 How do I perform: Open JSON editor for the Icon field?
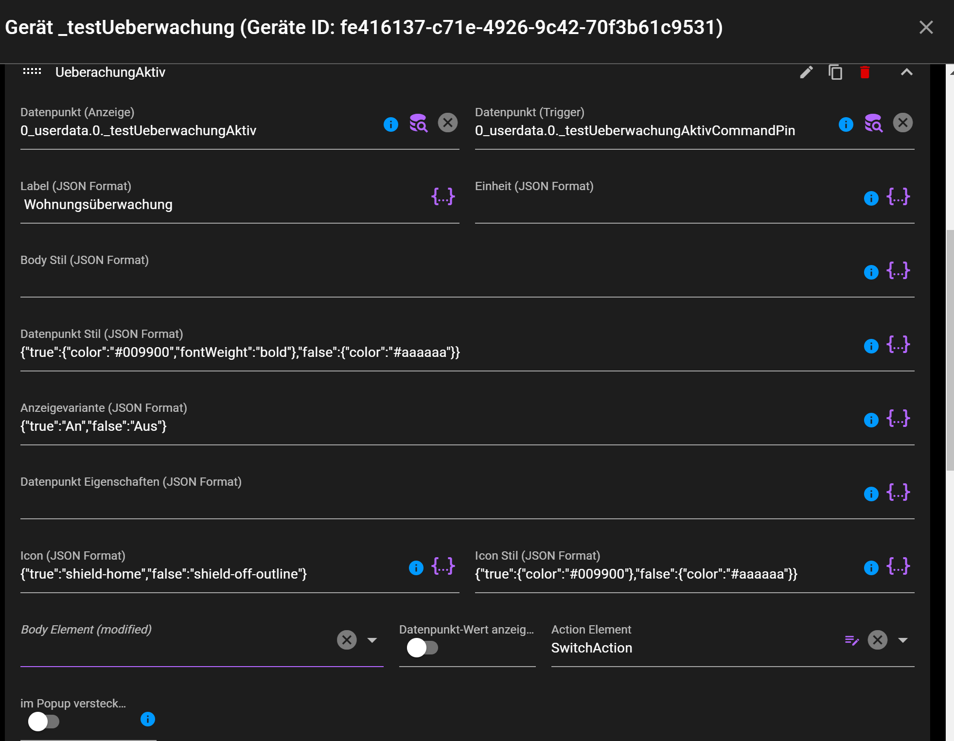442,566
